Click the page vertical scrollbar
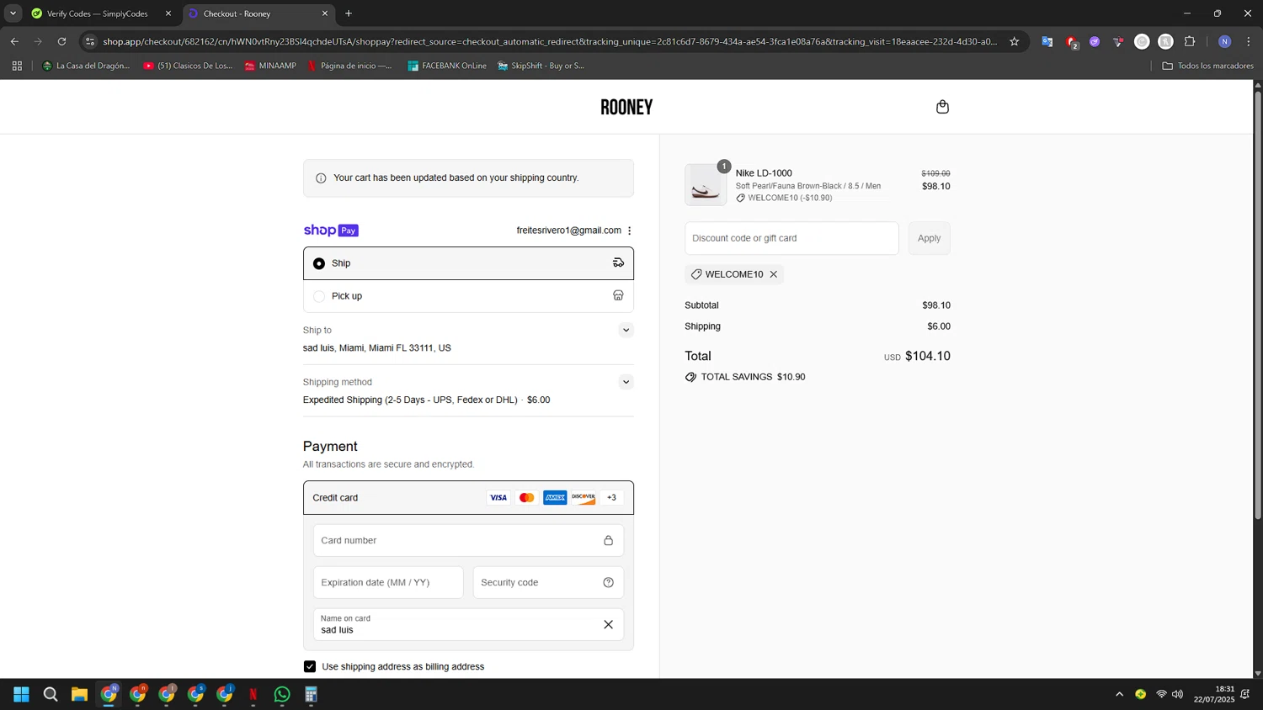 (1258, 305)
